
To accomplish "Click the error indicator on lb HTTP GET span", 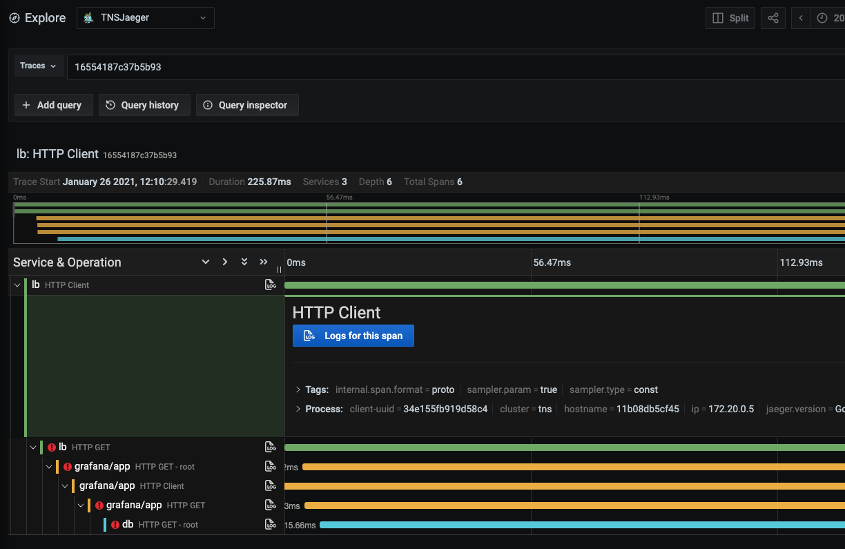I will tap(51, 447).
